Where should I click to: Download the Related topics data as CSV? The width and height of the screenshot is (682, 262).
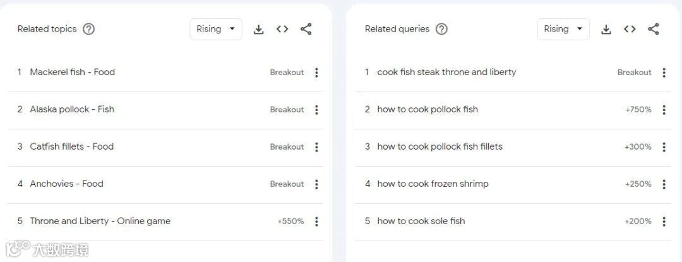pos(259,29)
